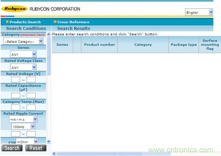Click the conditions panel scroll-down arrow
Image resolution: width=221 pixels, height=156 pixels.
point(49,141)
